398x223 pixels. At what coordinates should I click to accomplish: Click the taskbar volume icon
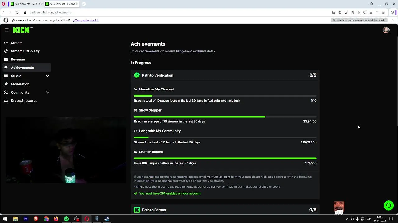click(x=352, y=219)
